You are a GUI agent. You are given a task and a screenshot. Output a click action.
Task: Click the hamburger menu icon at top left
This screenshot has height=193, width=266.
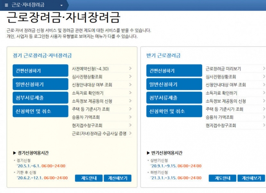[6, 5]
